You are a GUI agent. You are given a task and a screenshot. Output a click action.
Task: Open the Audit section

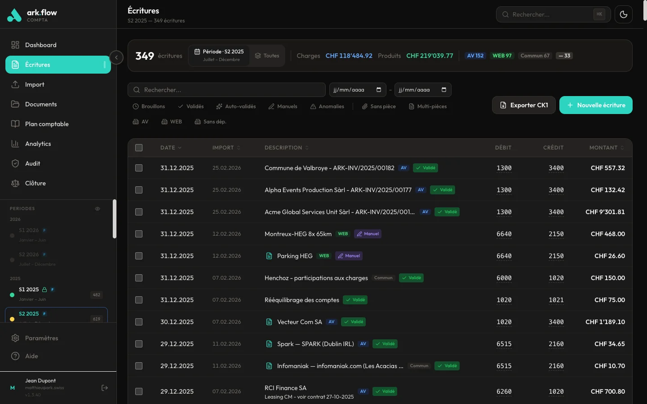[x=31, y=163]
